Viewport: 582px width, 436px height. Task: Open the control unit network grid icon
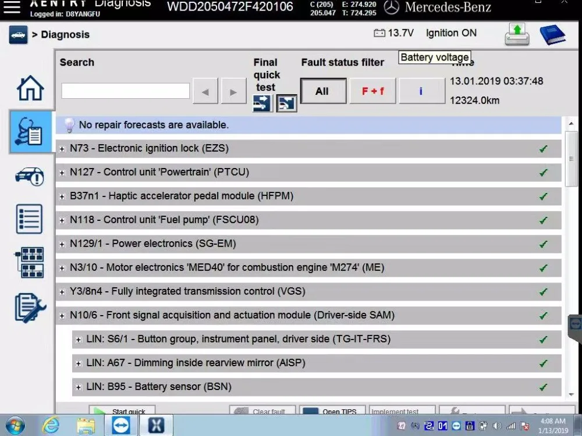point(29,262)
